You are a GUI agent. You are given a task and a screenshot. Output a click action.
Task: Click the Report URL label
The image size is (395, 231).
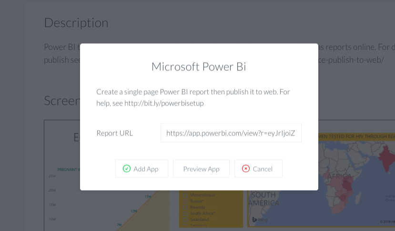coord(115,133)
